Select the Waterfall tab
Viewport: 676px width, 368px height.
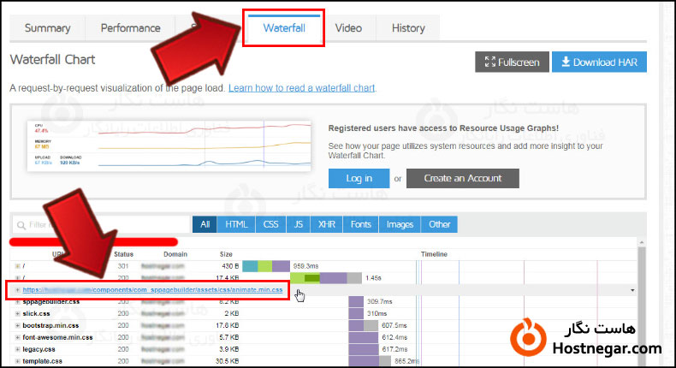[x=284, y=28]
